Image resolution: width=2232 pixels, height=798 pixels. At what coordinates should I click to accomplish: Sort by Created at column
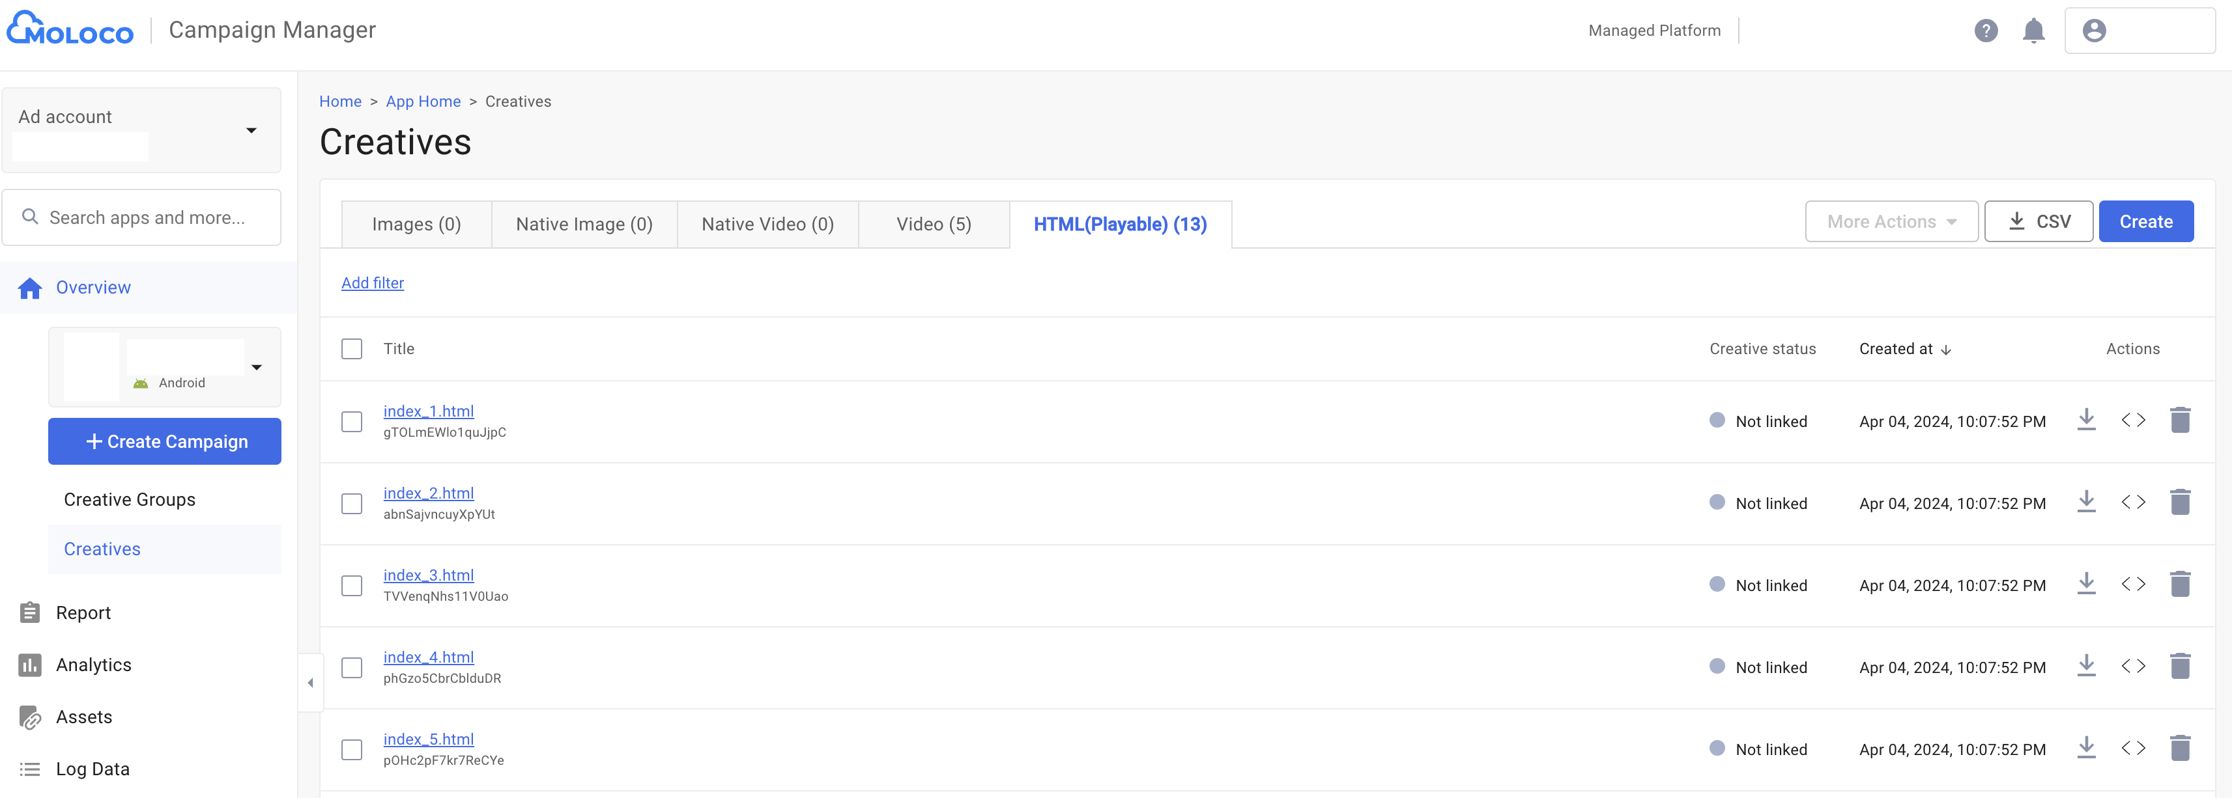1904,349
